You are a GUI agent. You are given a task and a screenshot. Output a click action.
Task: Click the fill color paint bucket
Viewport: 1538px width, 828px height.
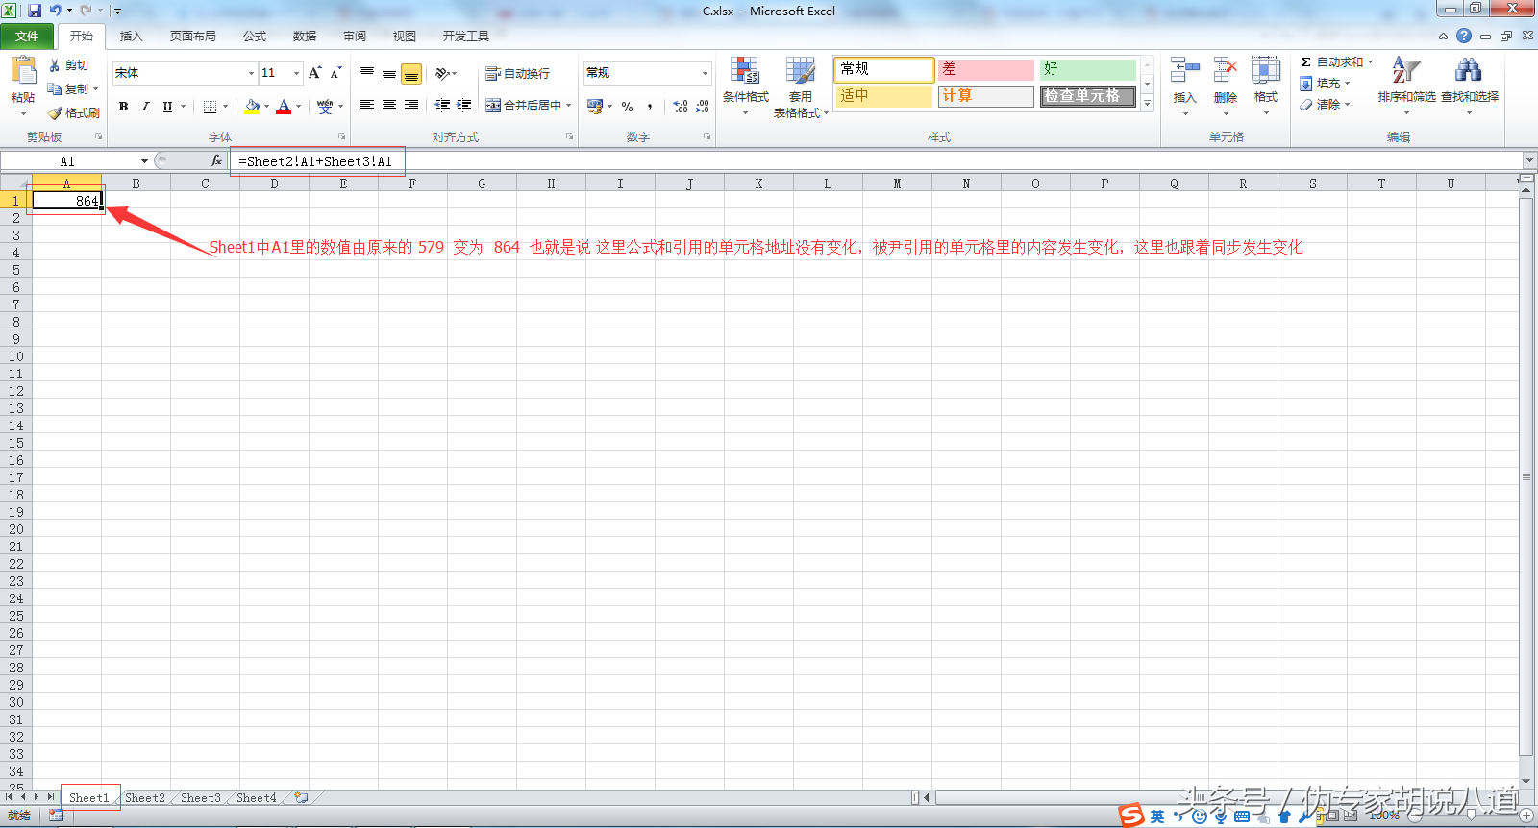tap(252, 107)
